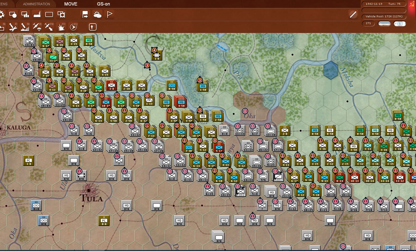Select the red Soviet counter 13-12
This screenshot has height=251, width=416.
click(400, 177)
